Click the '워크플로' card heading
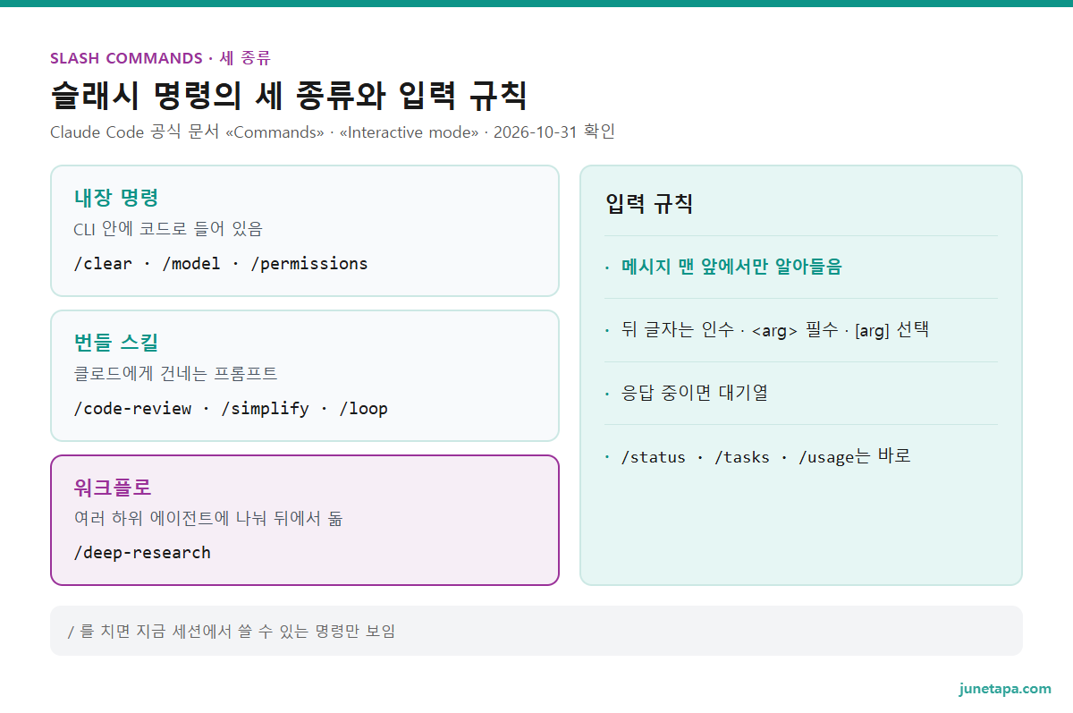The width and height of the screenshot is (1073, 713). click(113, 488)
